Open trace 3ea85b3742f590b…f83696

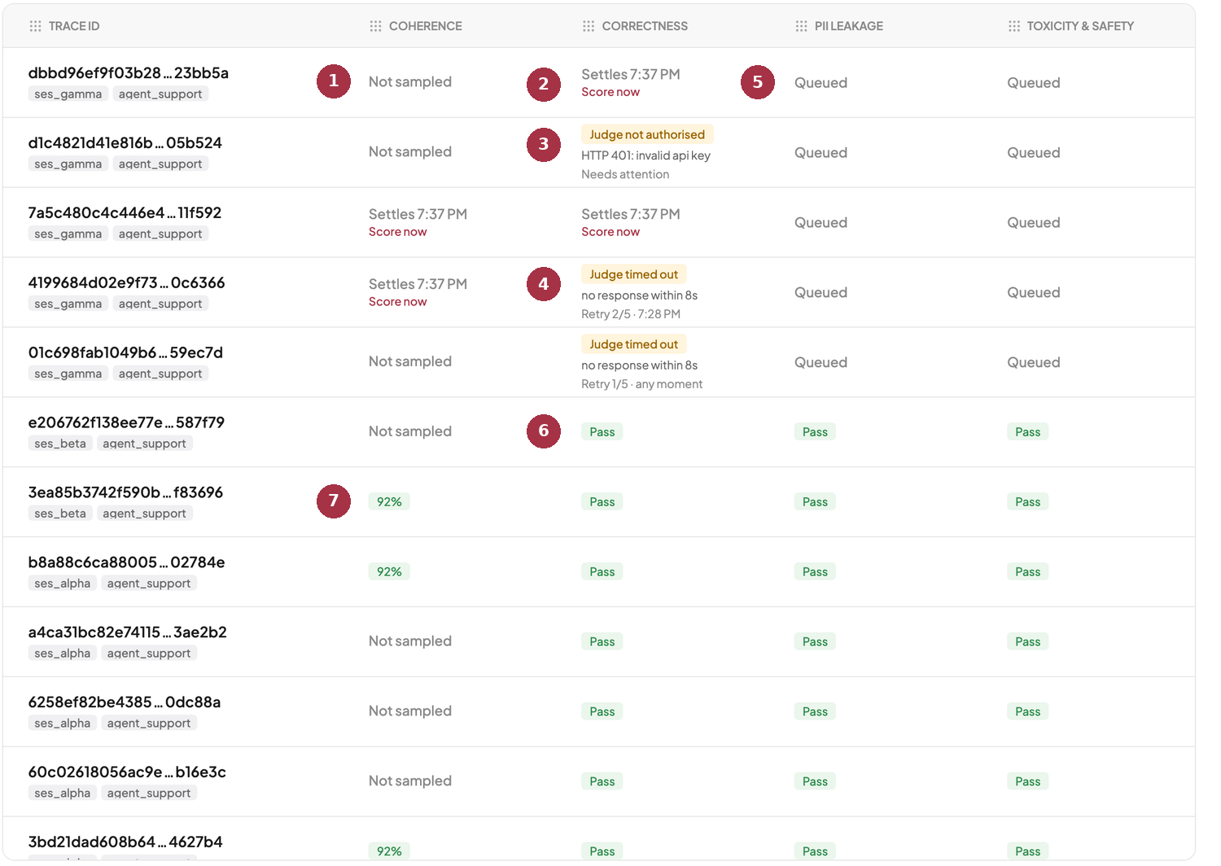[x=125, y=493]
